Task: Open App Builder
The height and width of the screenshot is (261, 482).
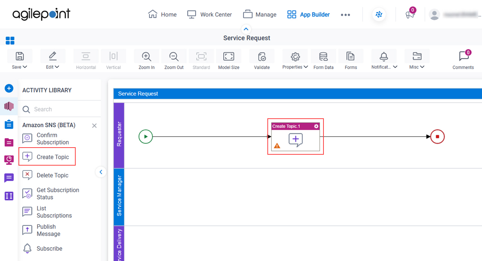Action: (308, 15)
